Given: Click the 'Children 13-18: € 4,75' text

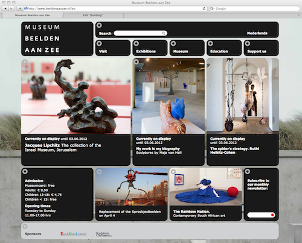Looking at the screenshot, I should coord(43,195).
